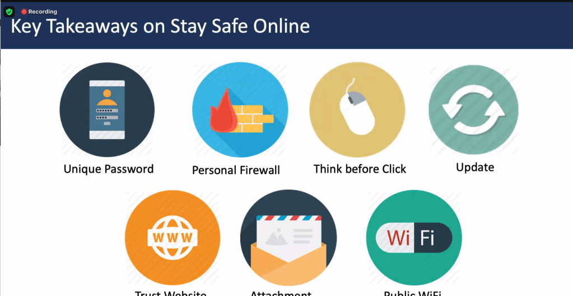Click the green shield encryption icon
The height and width of the screenshot is (296, 573).
point(9,12)
